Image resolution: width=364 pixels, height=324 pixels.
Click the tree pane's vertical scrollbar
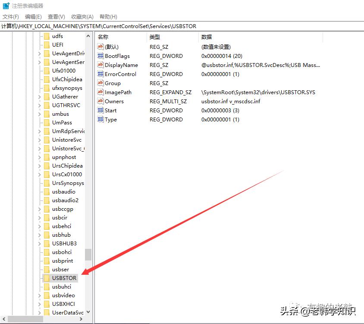[88, 255]
